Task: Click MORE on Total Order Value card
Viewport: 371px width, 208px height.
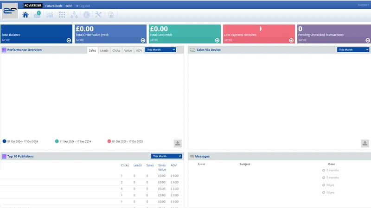Action: pos(80,40)
